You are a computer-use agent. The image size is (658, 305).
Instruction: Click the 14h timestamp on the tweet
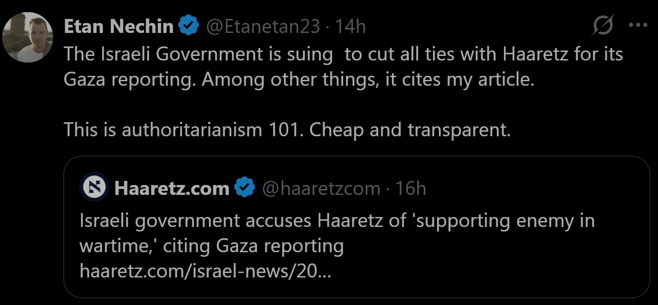pyautogui.click(x=350, y=27)
